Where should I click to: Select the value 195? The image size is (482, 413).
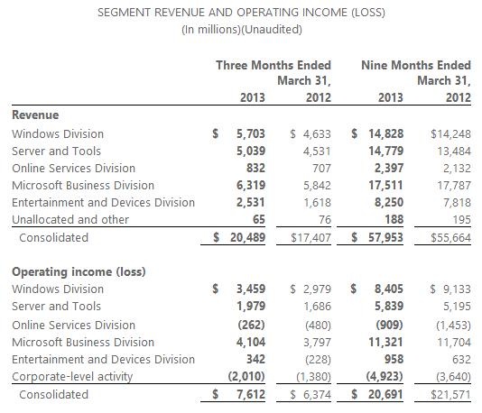(462, 219)
